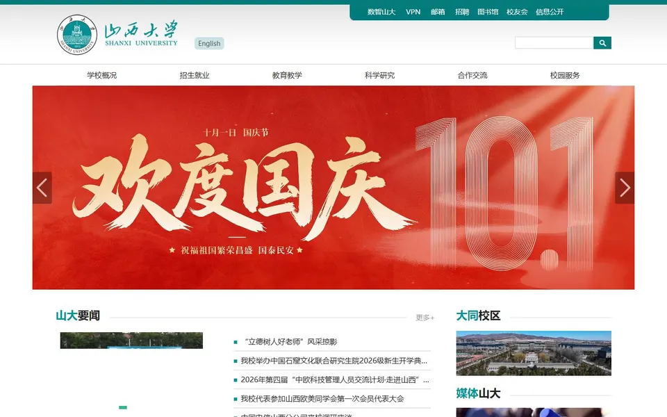
Task: Click the 大同校区 campus aerial photo
Action: [x=534, y=353]
